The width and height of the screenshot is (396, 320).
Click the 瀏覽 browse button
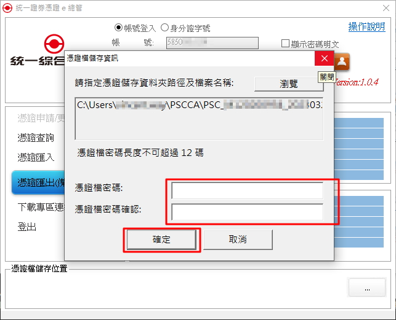(289, 84)
